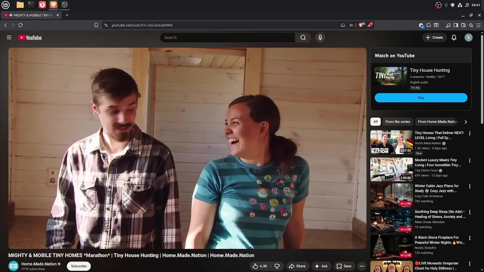Open a new browser tab
This screenshot has height=272, width=484.
pyautogui.click(x=67, y=15)
